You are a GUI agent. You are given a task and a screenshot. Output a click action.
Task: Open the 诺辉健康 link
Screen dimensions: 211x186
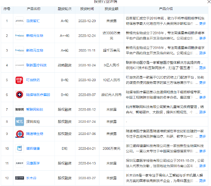coord(33,149)
